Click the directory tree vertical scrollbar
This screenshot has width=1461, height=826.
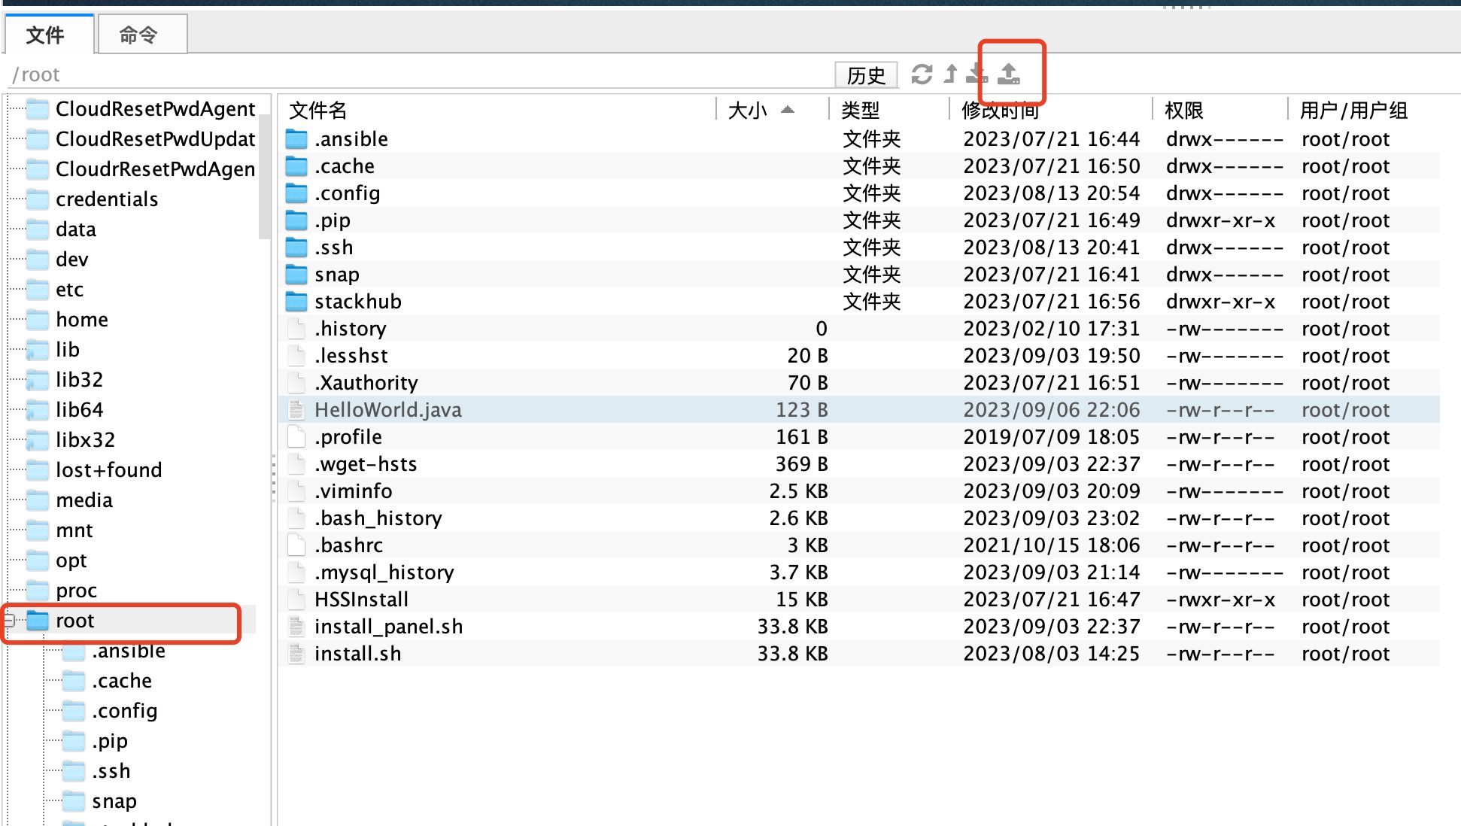[264, 177]
